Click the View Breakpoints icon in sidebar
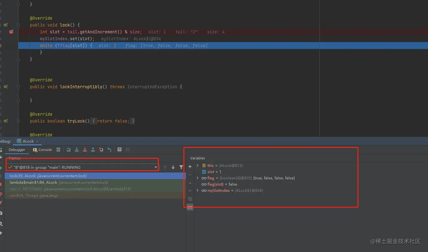 (1, 194)
